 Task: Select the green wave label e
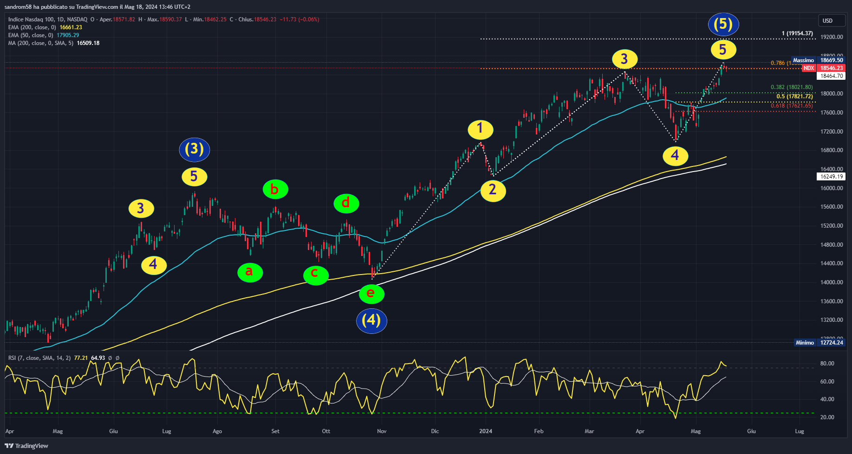[x=371, y=294]
